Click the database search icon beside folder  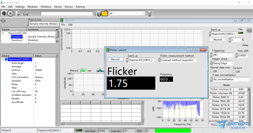pyautogui.click(x=98, y=13)
